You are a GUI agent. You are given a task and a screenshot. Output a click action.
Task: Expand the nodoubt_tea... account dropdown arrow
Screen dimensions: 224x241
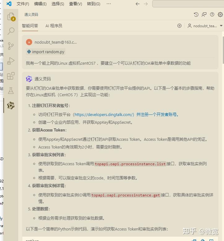221,26
